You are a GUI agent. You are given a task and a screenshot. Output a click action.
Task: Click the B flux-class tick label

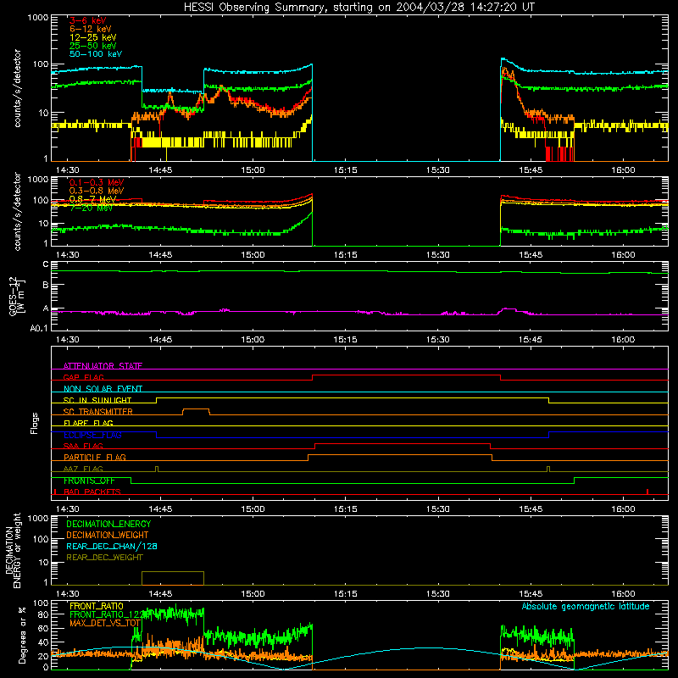click(46, 285)
